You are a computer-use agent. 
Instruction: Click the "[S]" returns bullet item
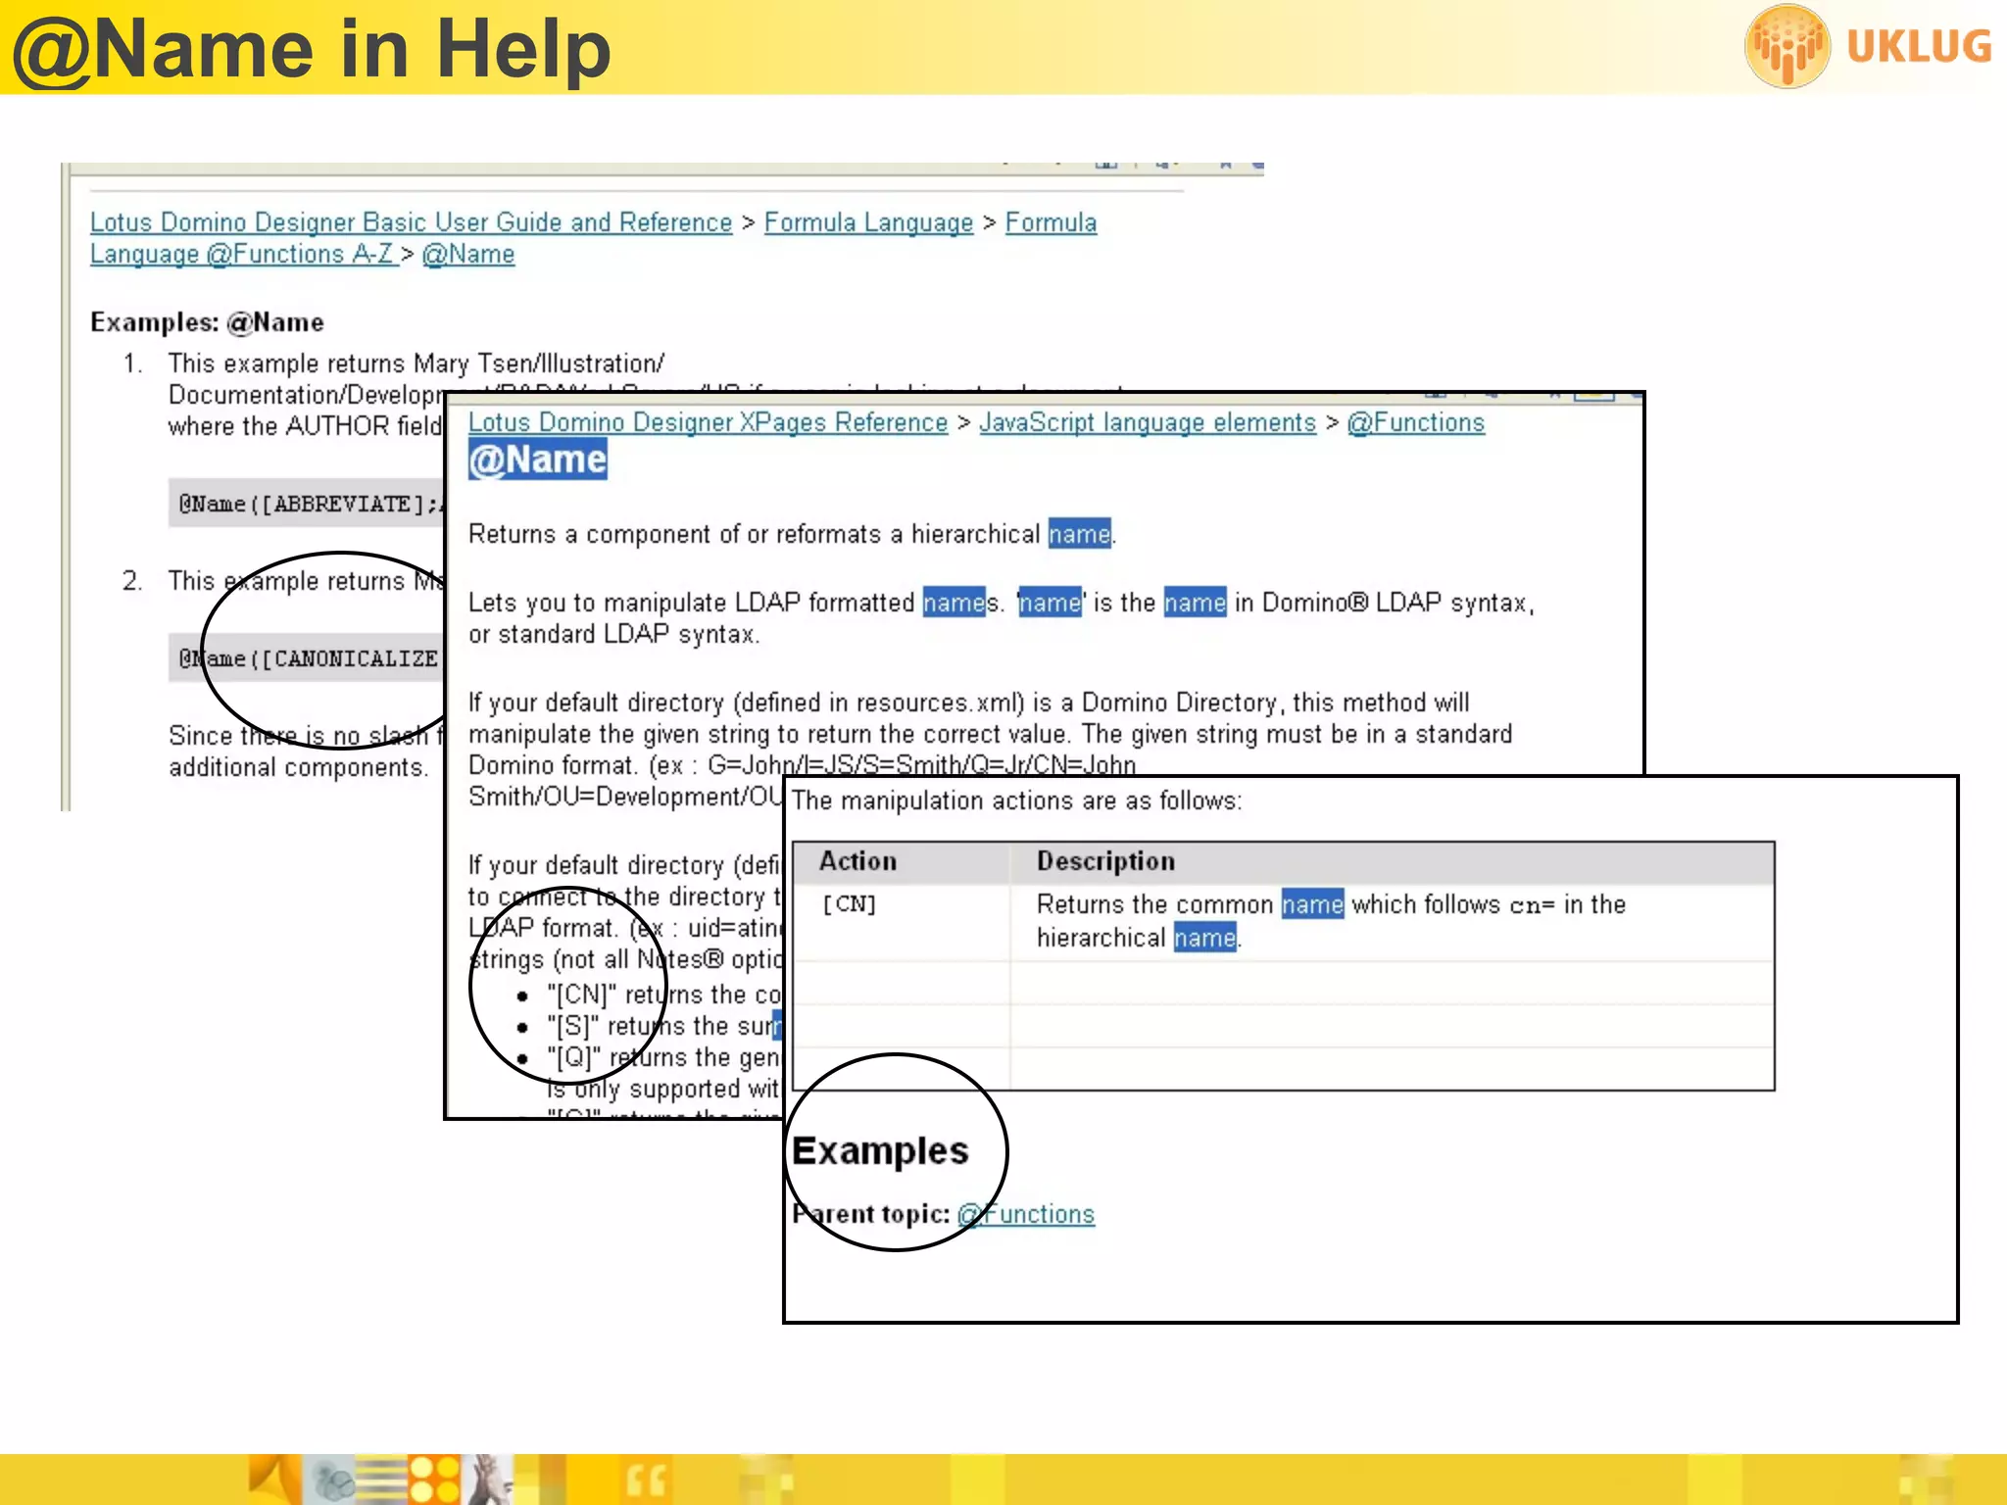pos(662,1027)
